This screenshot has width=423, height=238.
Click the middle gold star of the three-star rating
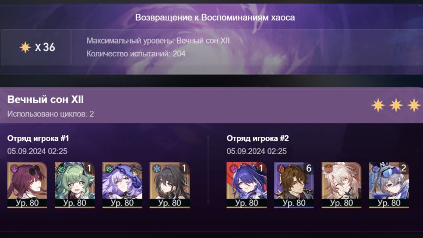click(x=396, y=105)
